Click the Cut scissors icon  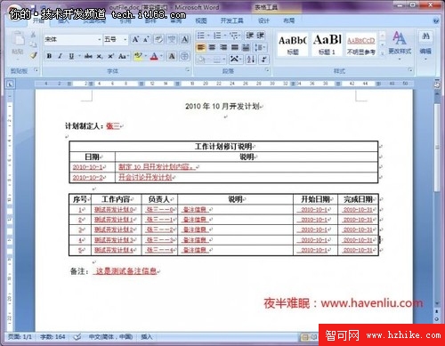(33, 35)
